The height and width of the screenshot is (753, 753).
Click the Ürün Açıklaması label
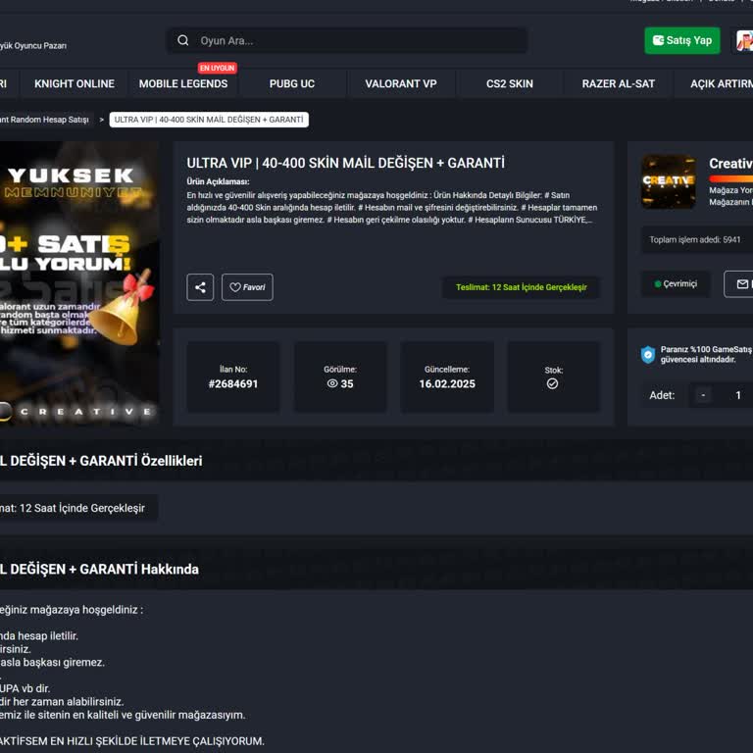218,181
